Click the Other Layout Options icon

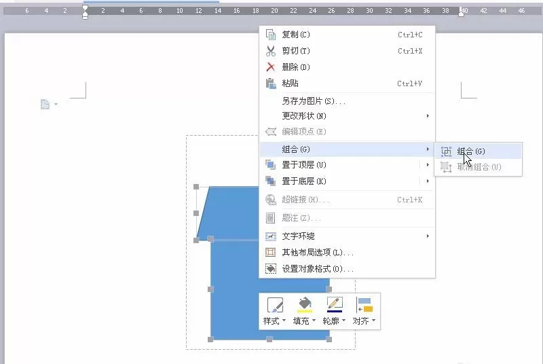click(x=270, y=252)
